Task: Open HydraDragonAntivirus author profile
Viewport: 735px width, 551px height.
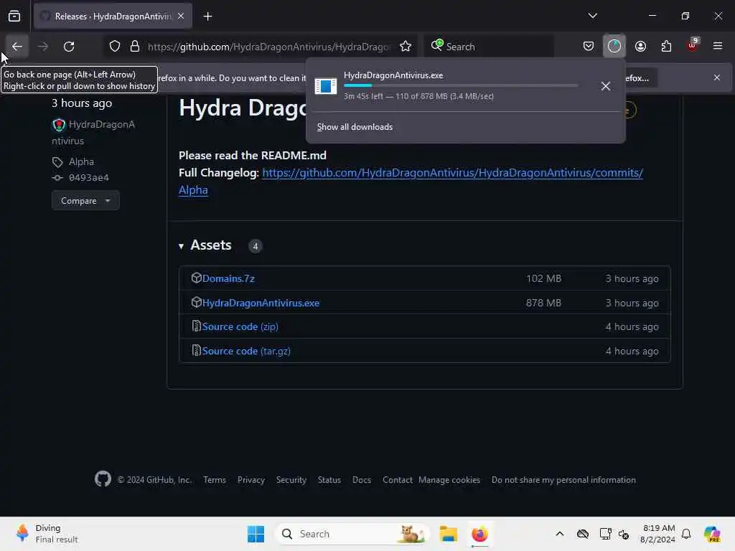Action: point(93,132)
